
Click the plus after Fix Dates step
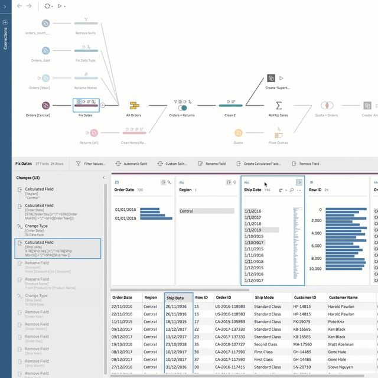pos(103,105)
